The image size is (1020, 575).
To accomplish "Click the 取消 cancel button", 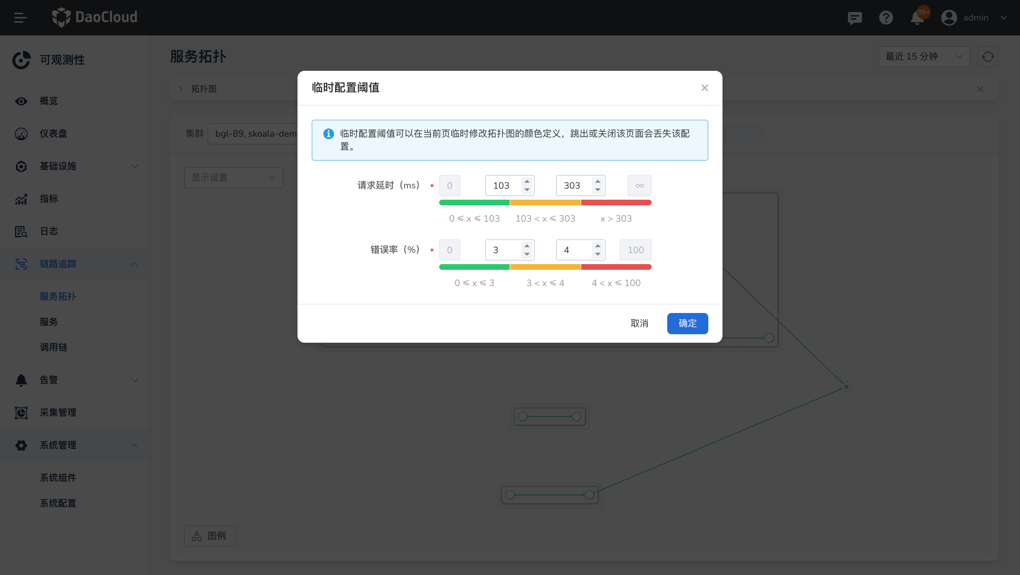I will pos(639,323).
